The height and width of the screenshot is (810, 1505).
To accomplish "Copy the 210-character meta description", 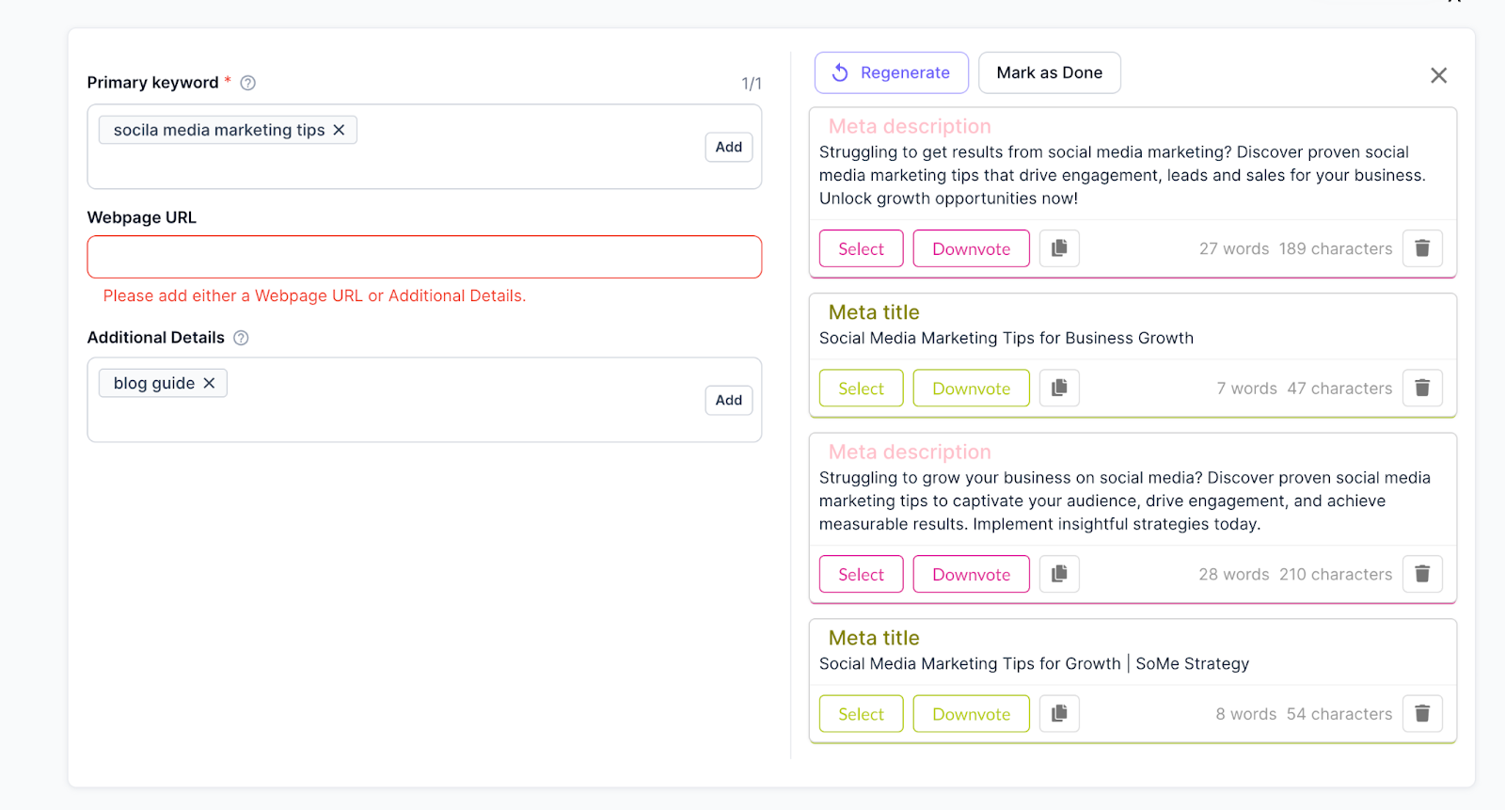I will point(1059,574).
